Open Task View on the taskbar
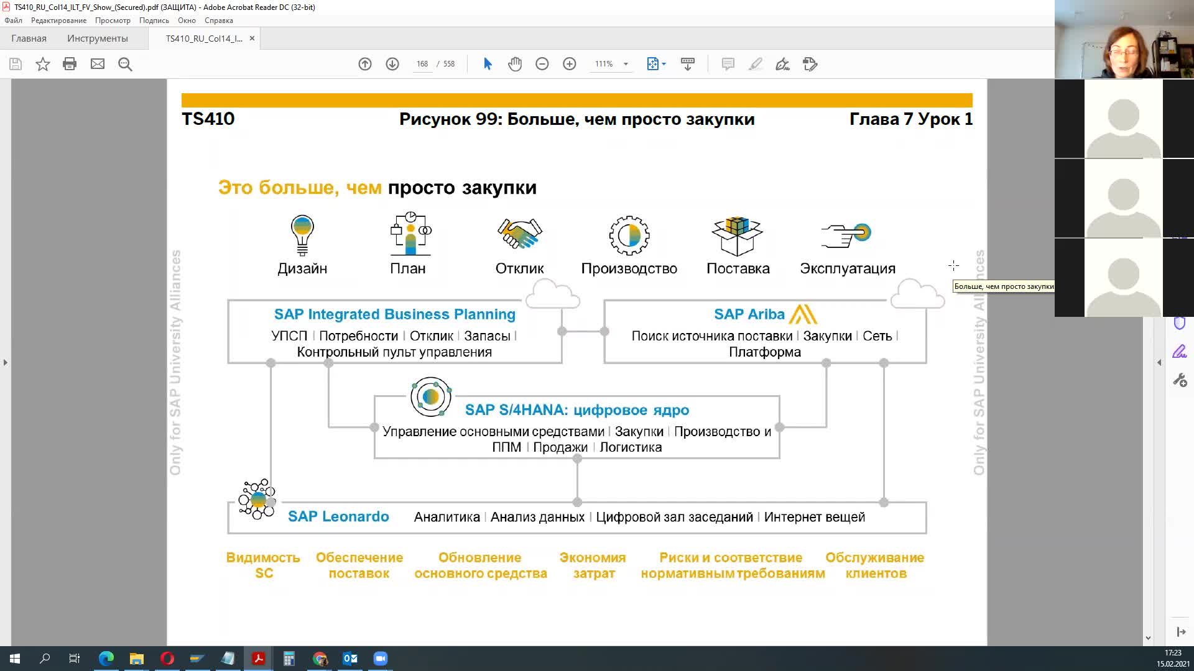 (75, 659)
